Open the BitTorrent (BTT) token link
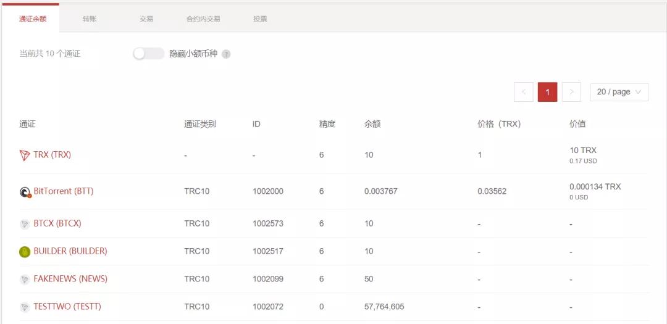The width and height of the screenshot is (667, 324). tap(64, 191)
